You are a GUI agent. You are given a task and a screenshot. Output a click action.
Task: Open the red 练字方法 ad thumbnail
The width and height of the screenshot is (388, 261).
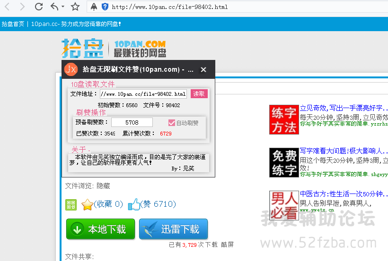click(284, 120)
